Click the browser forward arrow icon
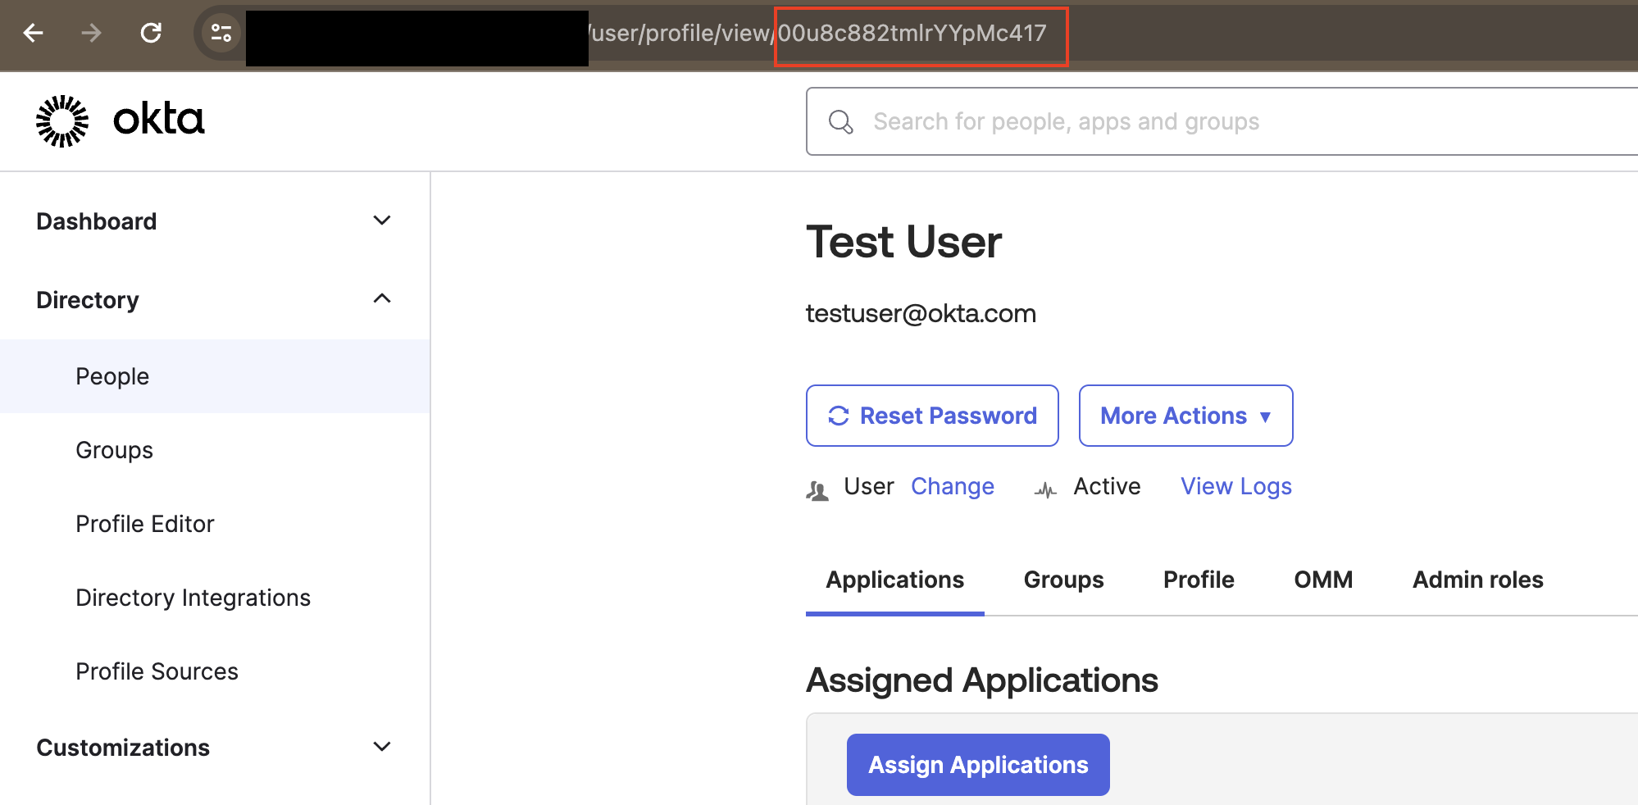The height and width of the screenshot is (805, 1638). pos(92,33)
